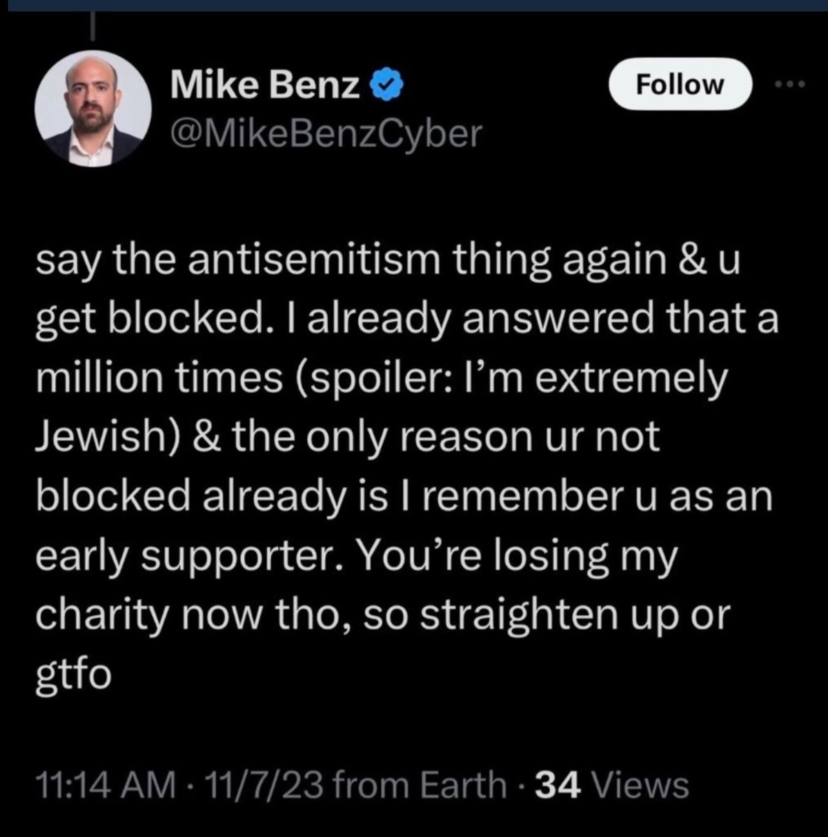Screen dimensions: 828x837
Task: Click the word Views in the footer
Action: pos(640,785)
